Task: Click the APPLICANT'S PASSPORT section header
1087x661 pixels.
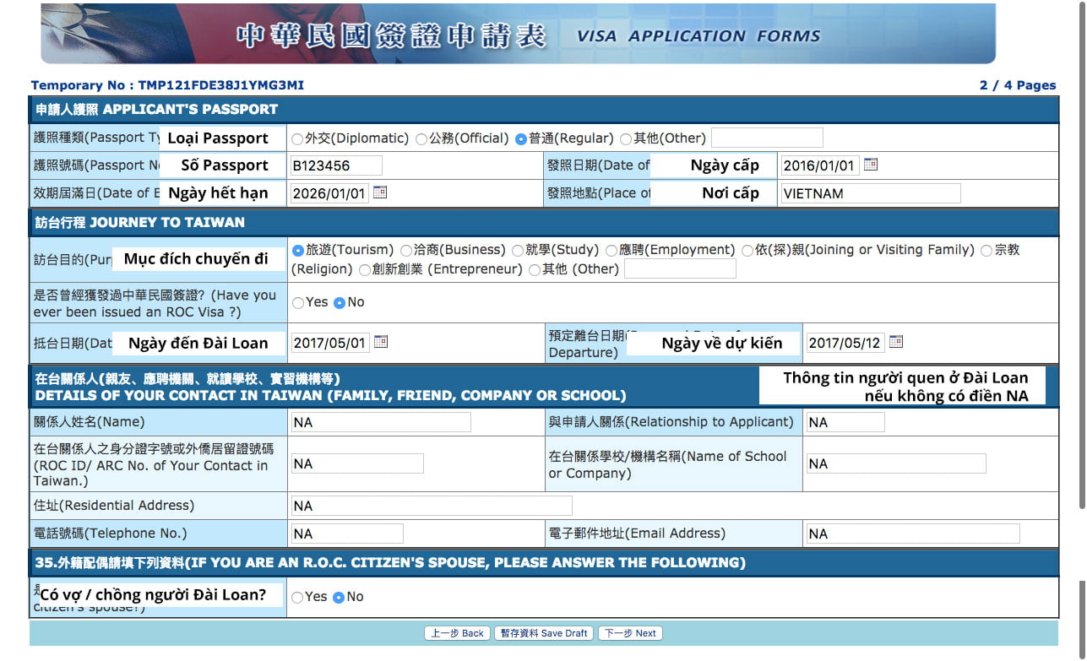Action: 543,109
